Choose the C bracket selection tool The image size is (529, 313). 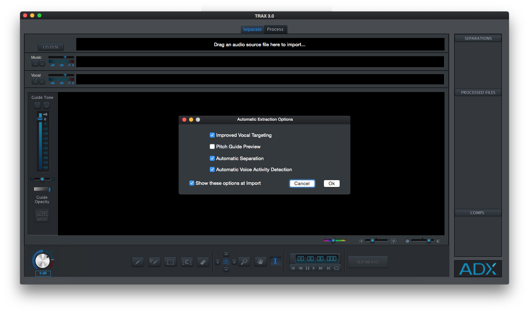pyautogui.click(x=187, y=262)
